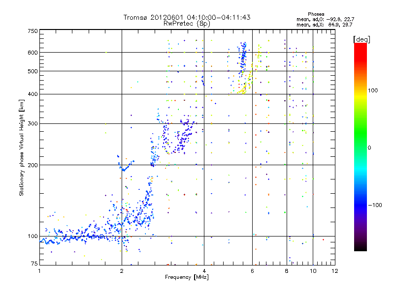Screen dimensions: 394x295
Task: Click the y-axis label '750'
Action: tap(33, 31)
